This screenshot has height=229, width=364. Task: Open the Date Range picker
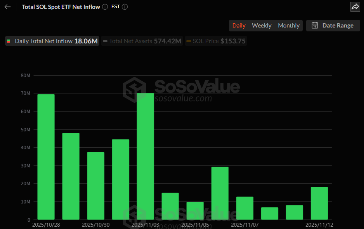coord(333,26)
